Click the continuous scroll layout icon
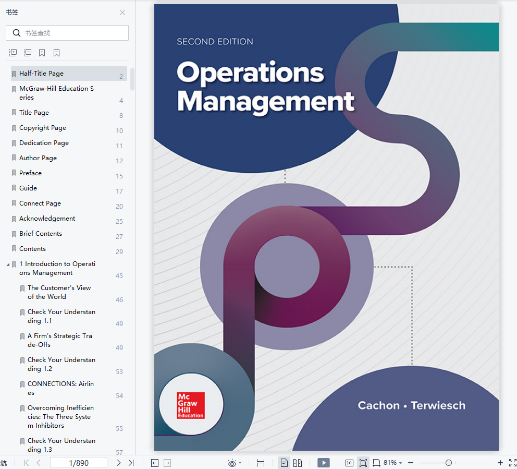Screen dimensions: 517x469 pyautogui.click(x=261, y=463)
